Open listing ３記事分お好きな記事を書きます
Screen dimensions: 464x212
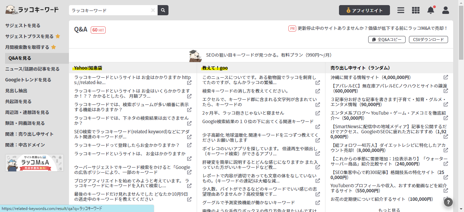pyautogui.click(x=388, y=102)
